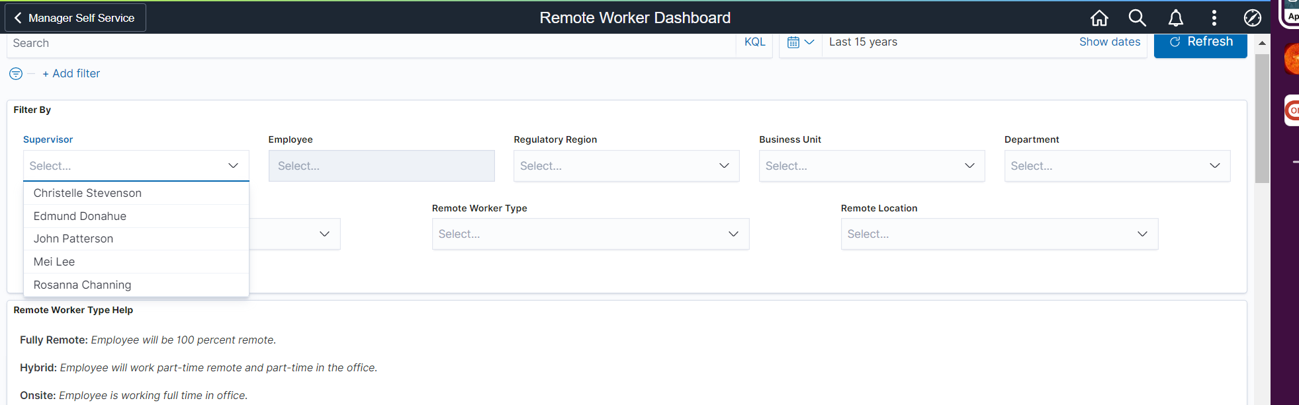
Task: Click the compass NavBar icon
Action: (x=1252, y=18)
